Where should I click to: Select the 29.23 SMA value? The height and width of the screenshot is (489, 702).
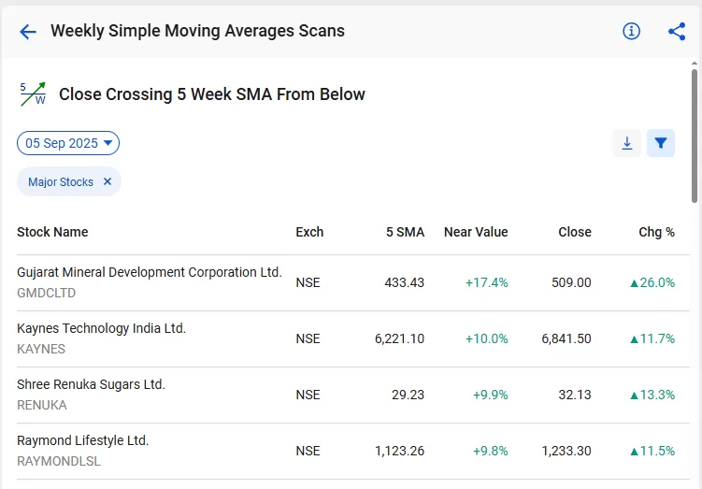coord(408,395)
